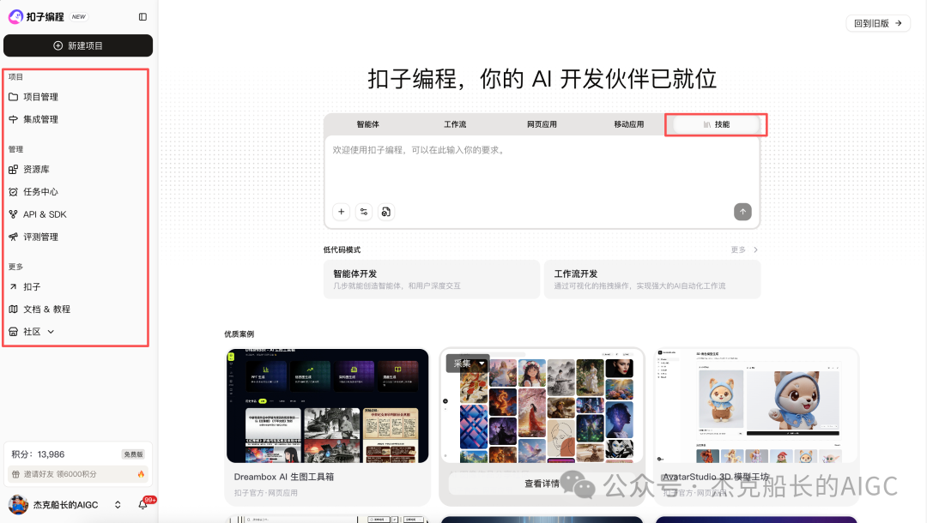Open the 工作流开发 card
This screenshot has height=523, width=927.
click(x=652, y=280)
